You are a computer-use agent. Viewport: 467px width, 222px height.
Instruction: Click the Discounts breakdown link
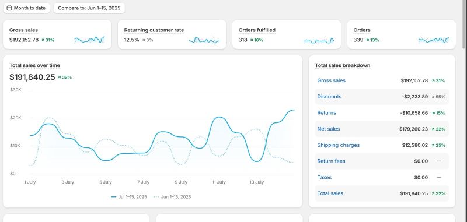tap(329, 97)
